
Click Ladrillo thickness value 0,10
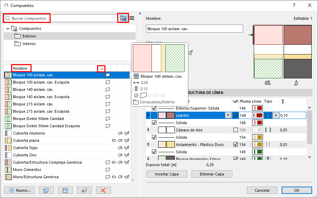pyautogui.click(x=293, y=115)
